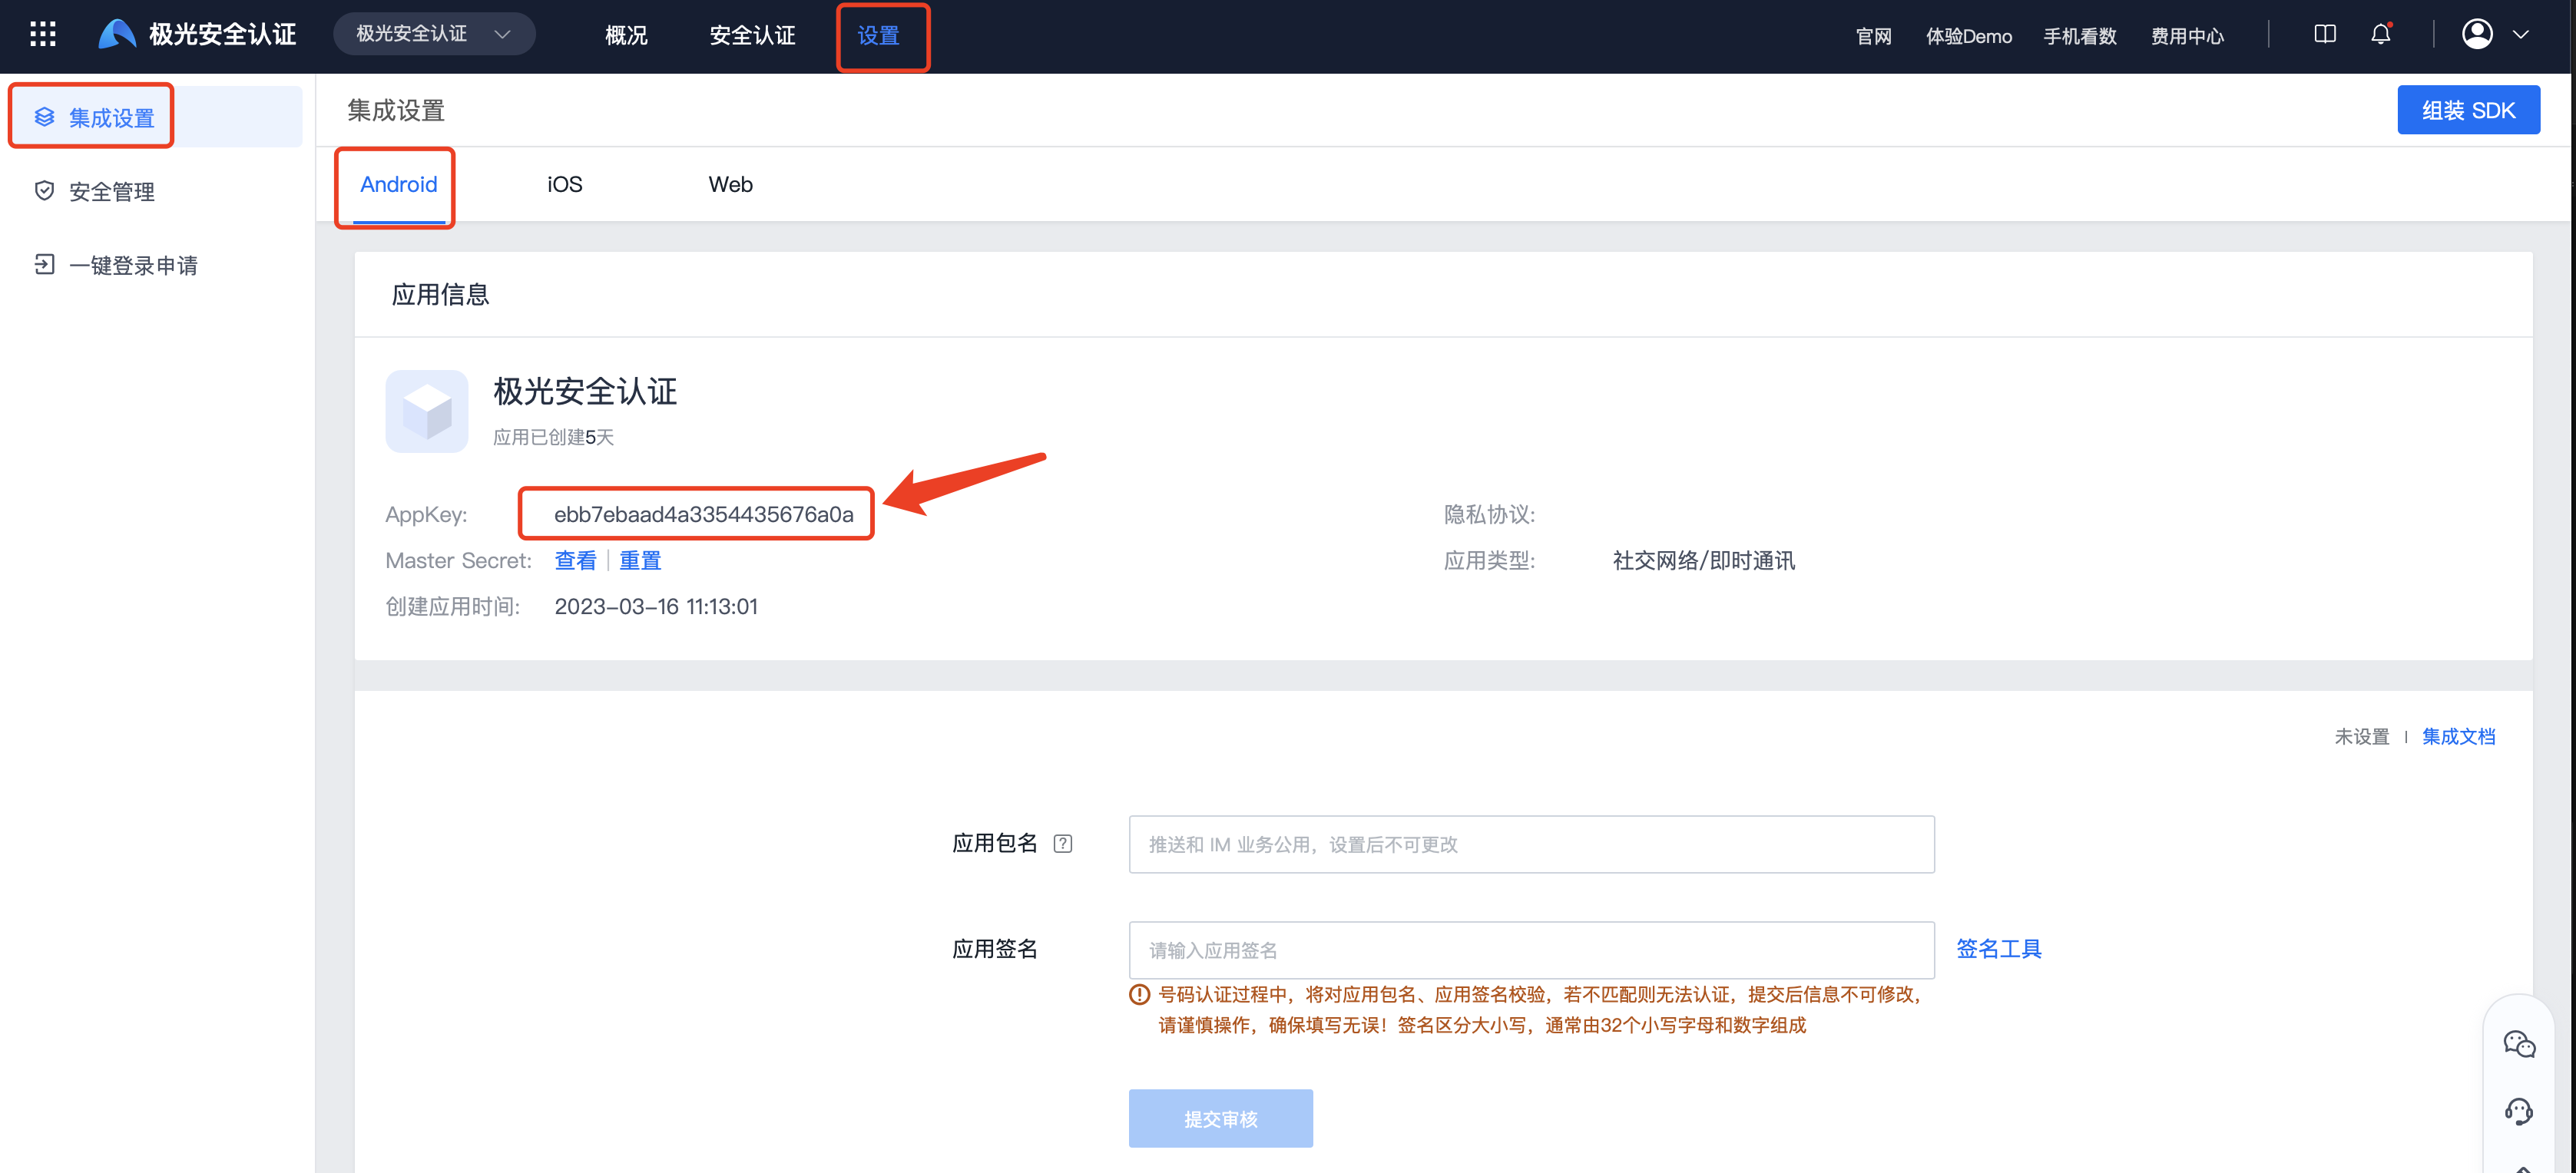The width and height of the screenshot is (2576, 1173).
Task: Switch to Web tab
Action: click(x=731, y=185)
